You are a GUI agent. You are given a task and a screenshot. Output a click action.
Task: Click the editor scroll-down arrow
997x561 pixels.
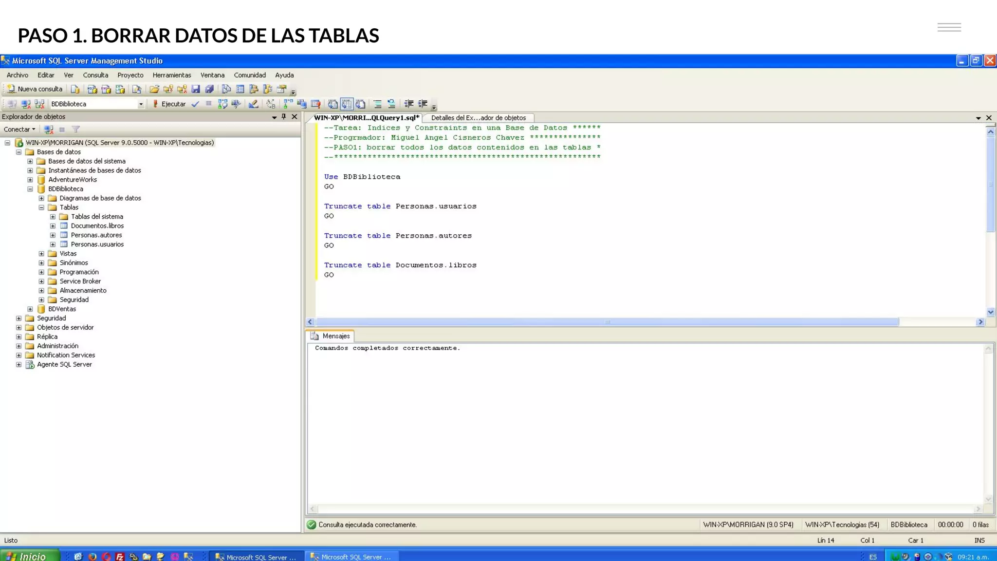pos(991,312)
